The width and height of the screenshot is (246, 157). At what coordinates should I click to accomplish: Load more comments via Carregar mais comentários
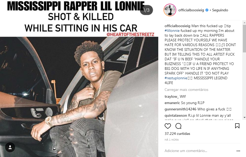tap(186, 90)
